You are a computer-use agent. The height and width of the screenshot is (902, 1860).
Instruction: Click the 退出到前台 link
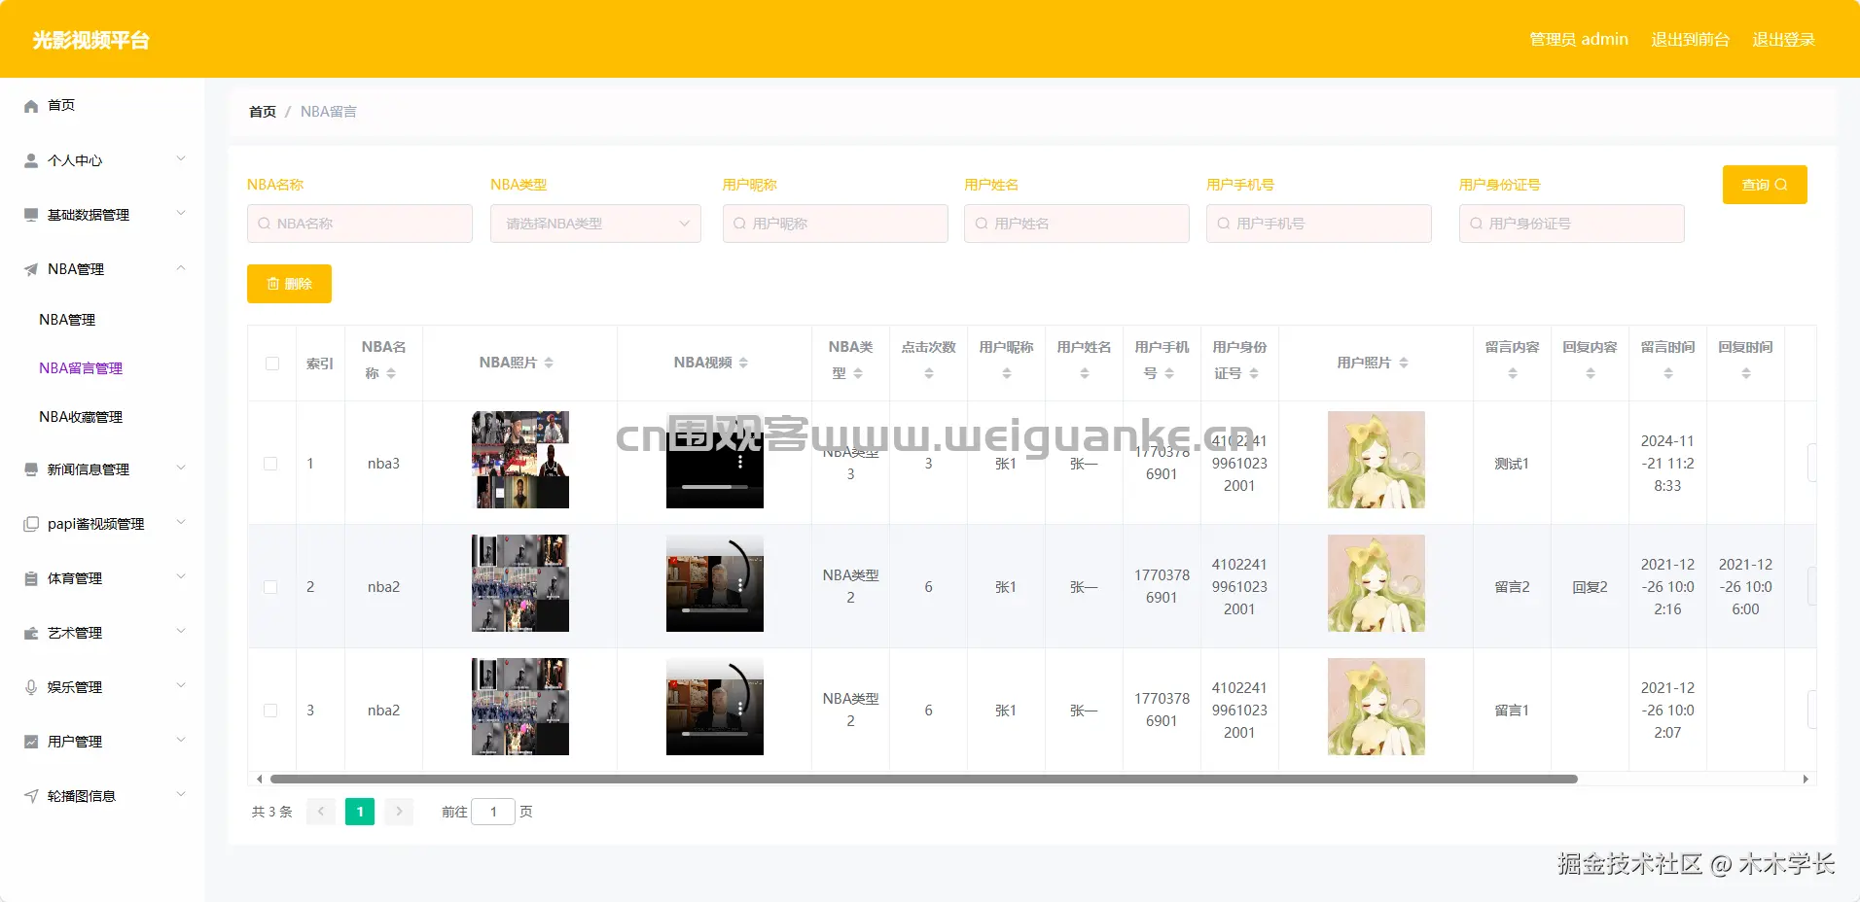tap(1691, 40)
